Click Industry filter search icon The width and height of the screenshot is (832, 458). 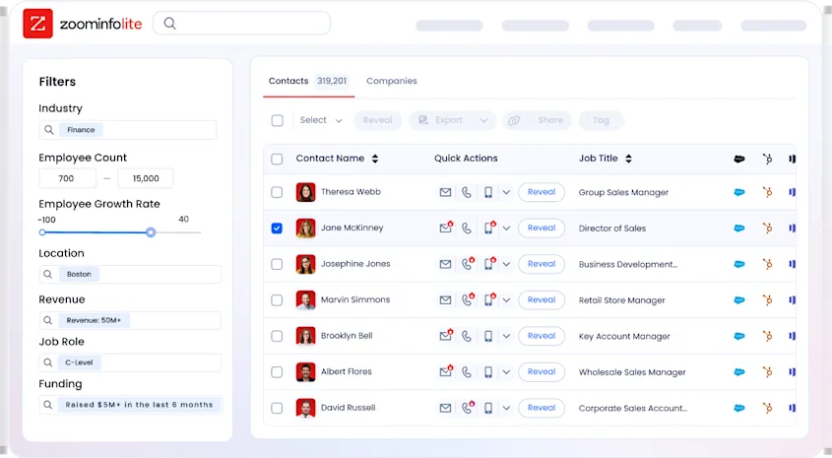pyautogui.click(x=49, y=129)
